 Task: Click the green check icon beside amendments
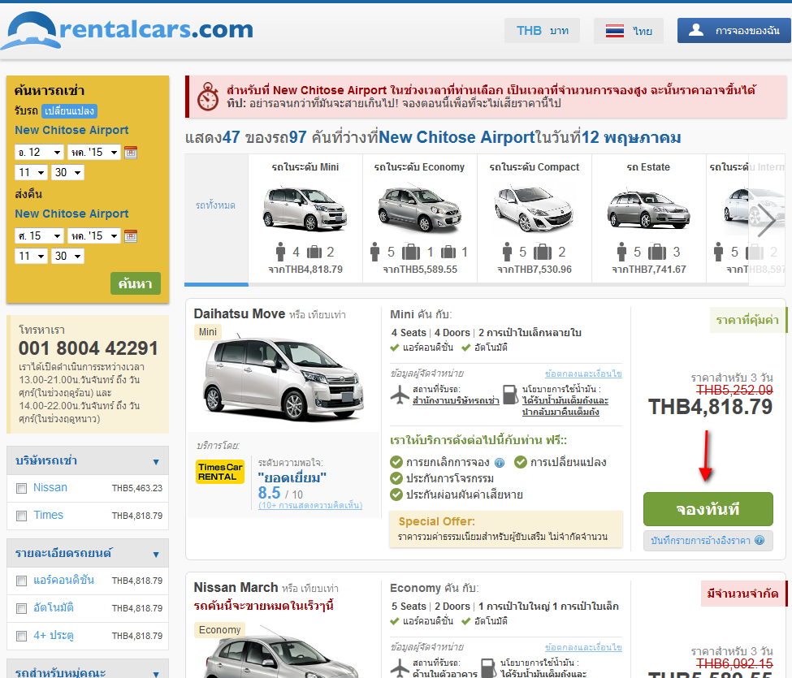521,462
